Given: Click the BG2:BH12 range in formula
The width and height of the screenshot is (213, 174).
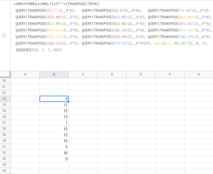Looking at the screenshot, I should tap(188, 17).
